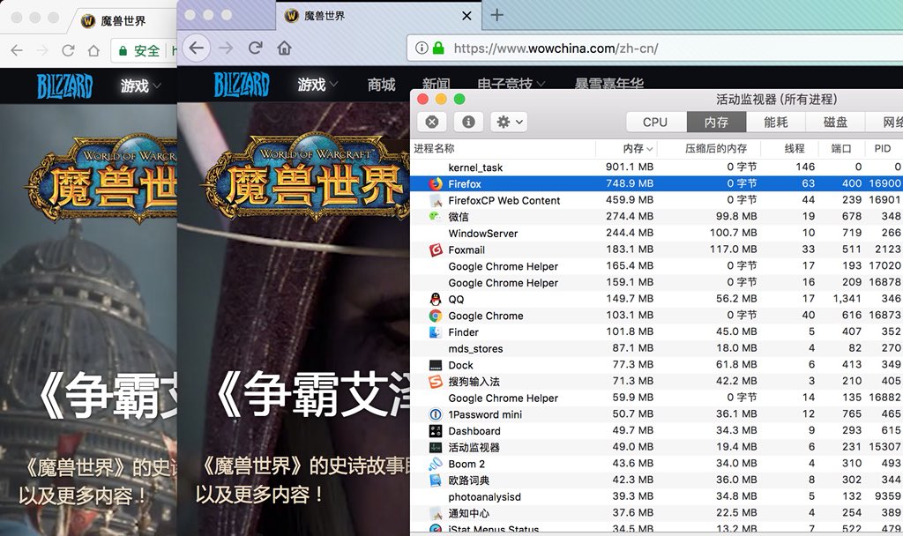This screenshot has width=903, height=536.
Task: Click the green padlock in Firefox address bar
Action: click(439, 48)
